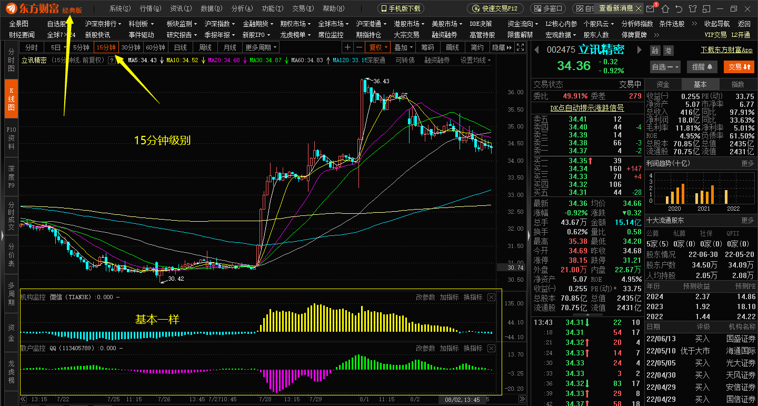758x406 pixels.
Task: Switch chart to 30分钟 period
Action: 131,47
